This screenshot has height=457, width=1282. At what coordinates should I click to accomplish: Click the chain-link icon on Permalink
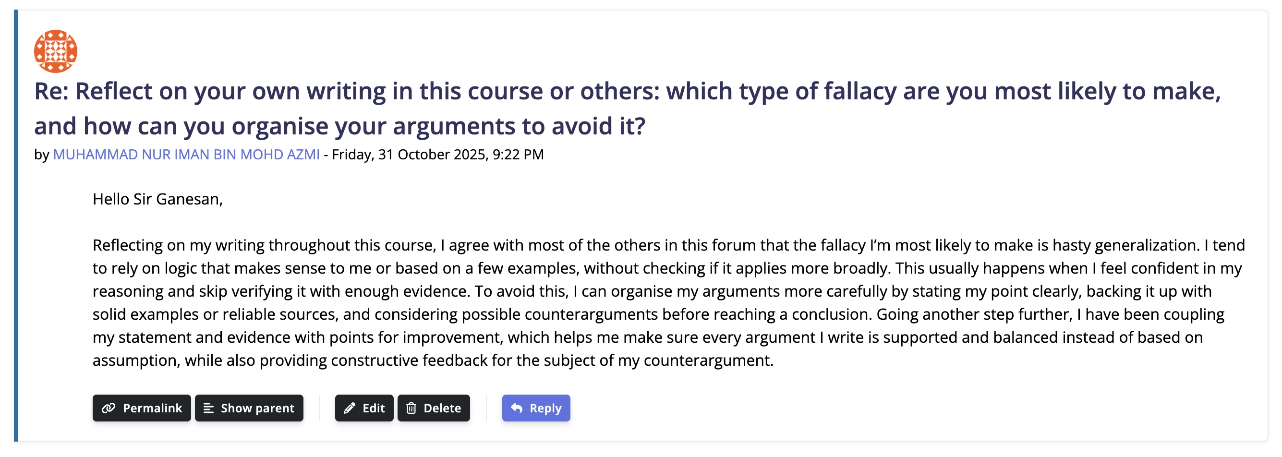(109, 408)
